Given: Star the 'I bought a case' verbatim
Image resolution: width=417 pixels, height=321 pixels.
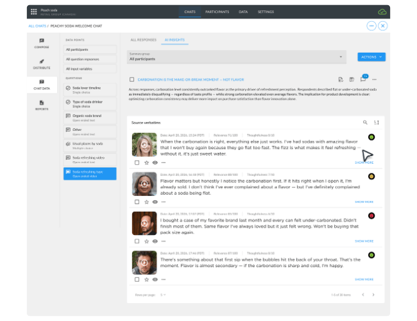Looking at the screenshot, I should [x=146, y=241].
